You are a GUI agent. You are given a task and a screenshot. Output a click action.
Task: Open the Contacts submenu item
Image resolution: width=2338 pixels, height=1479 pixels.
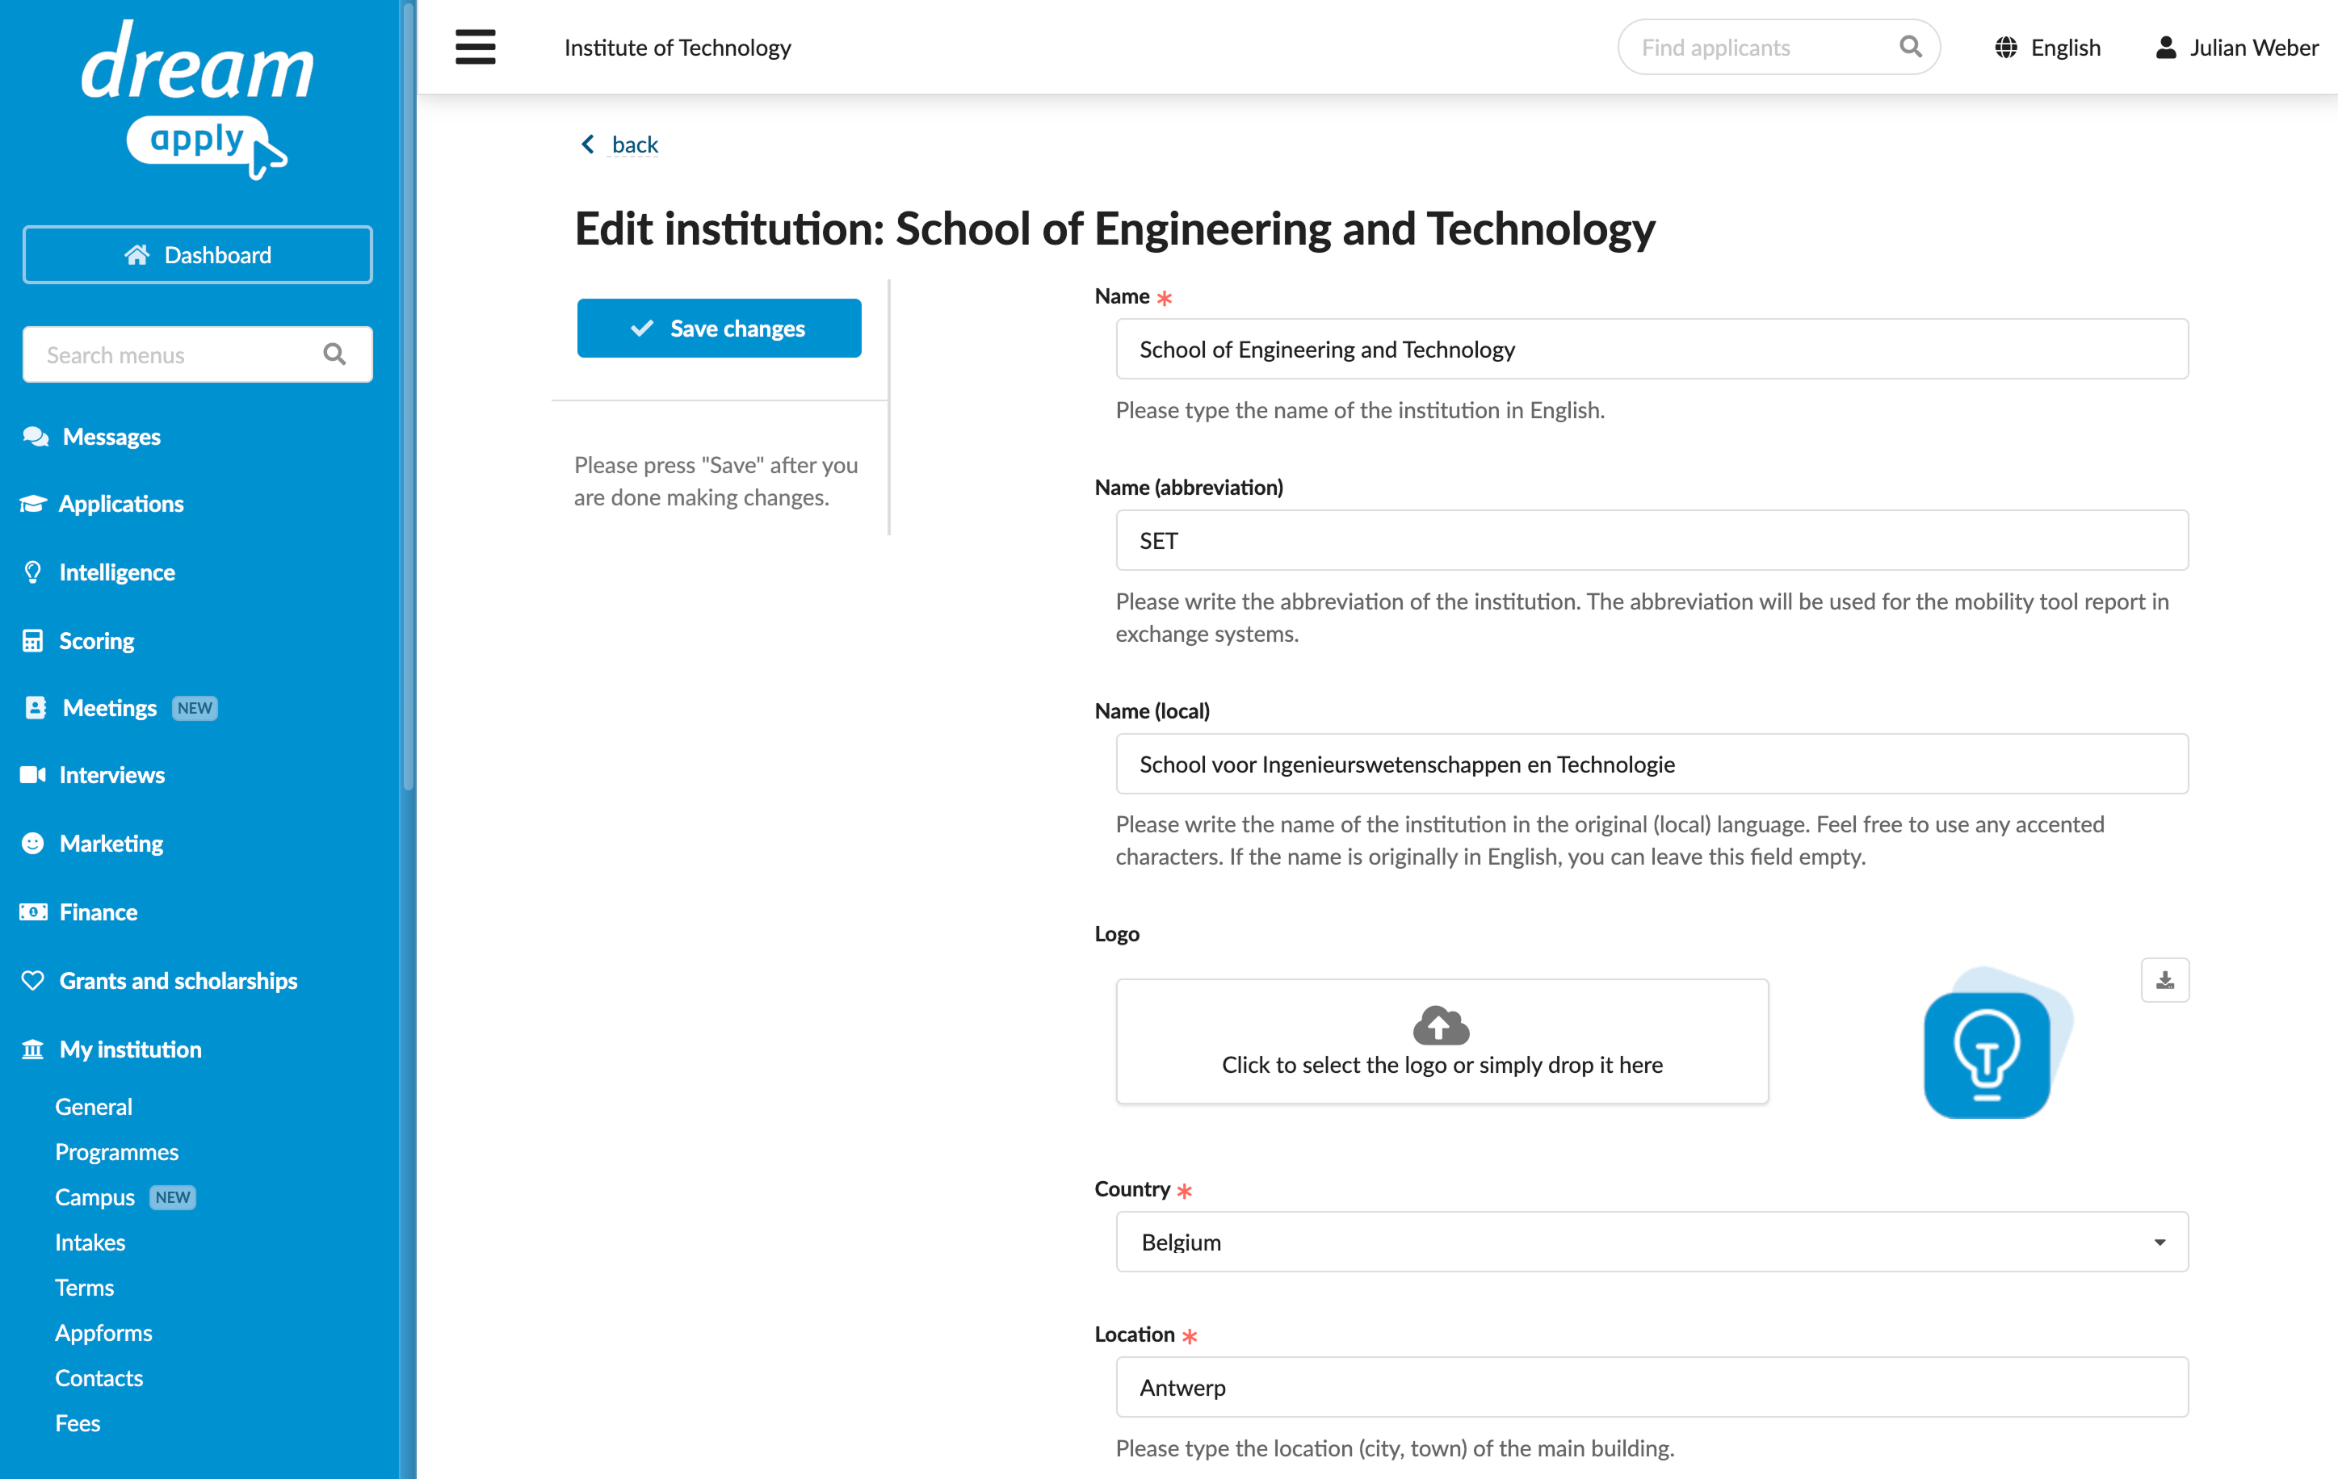coord(98,1377)
